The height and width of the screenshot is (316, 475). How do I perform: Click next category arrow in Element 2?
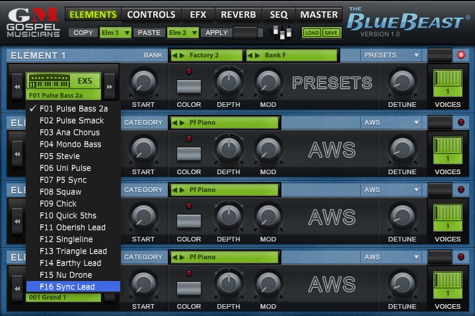coord(182,123)
